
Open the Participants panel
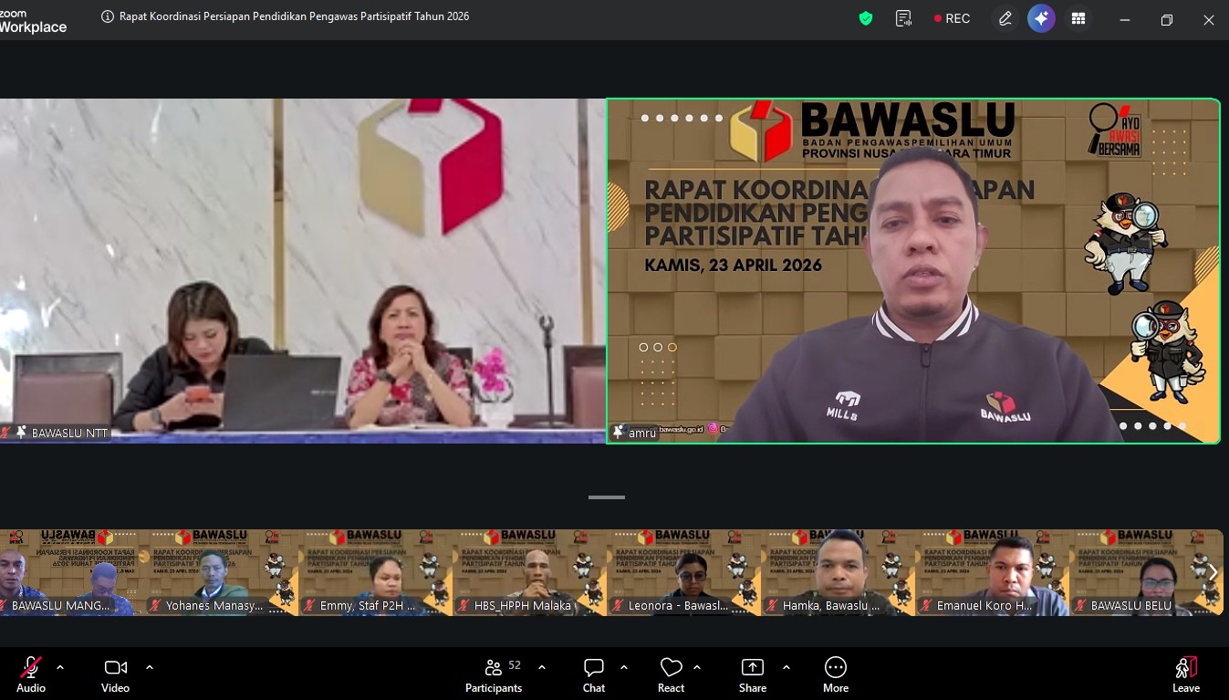point(494,674)
